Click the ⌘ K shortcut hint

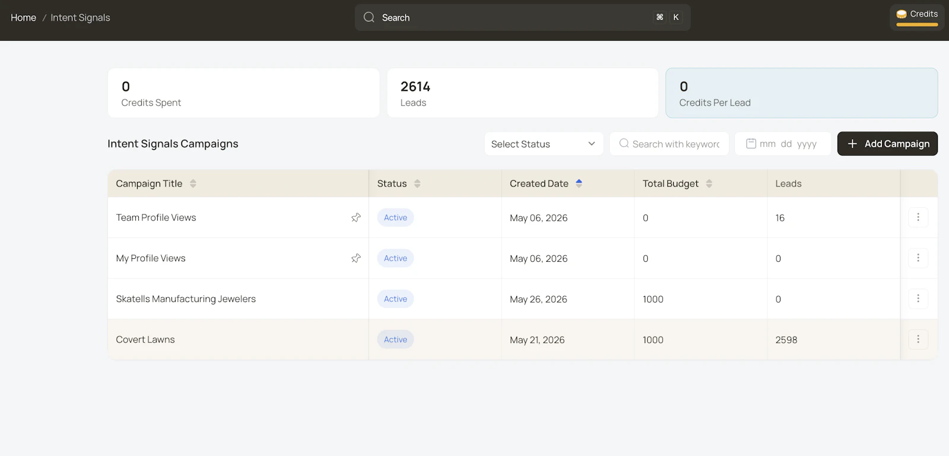click(x=668, y=17)
